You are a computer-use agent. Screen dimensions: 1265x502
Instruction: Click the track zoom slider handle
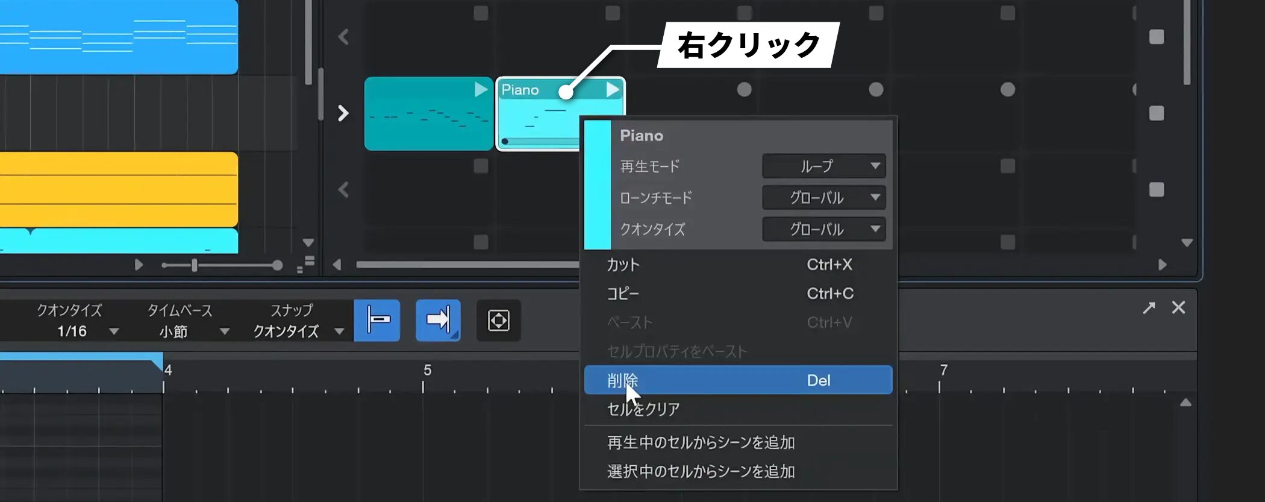click(194, 265)
